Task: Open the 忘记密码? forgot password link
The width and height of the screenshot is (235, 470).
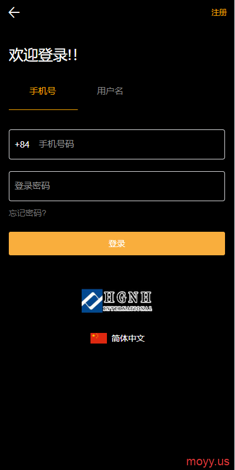Action: click(x=27, y=213)
